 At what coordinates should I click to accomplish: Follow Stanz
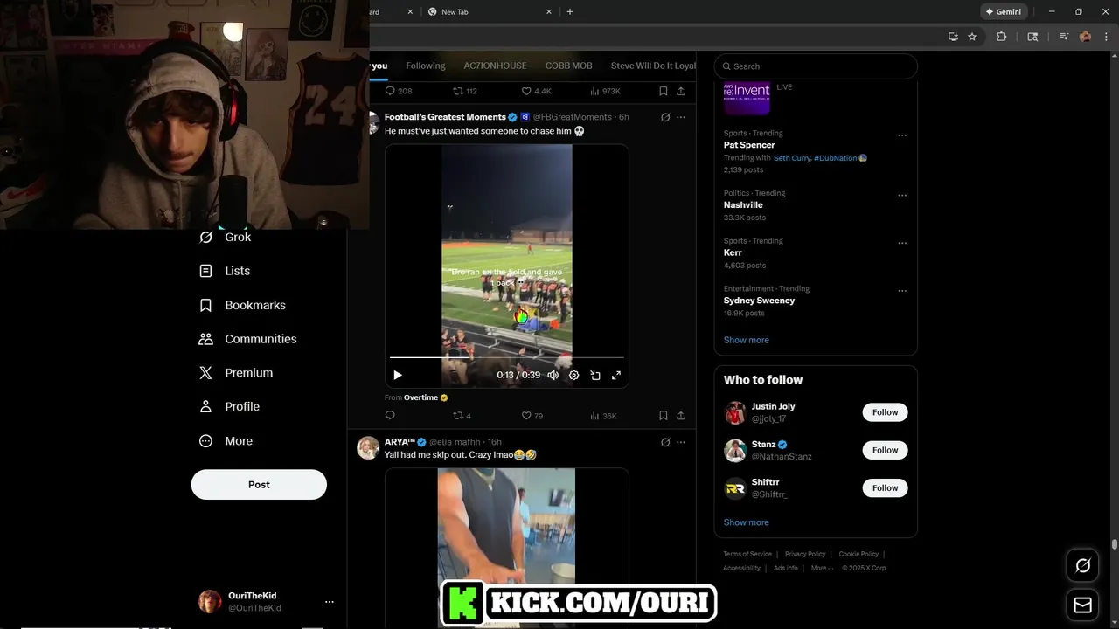tap(885, 450)
